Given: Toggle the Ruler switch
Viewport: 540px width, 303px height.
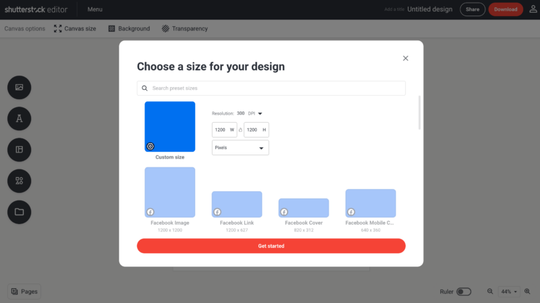Looking at the screenshot, I should click(x=464, y=292).
